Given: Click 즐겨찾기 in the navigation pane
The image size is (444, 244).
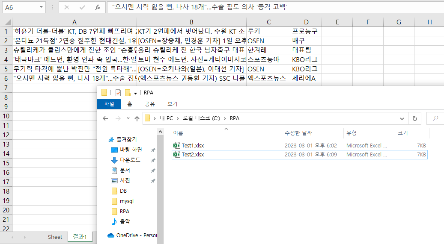Looking at the screenshot, I should pyautogui.click(x=126, y=139).
